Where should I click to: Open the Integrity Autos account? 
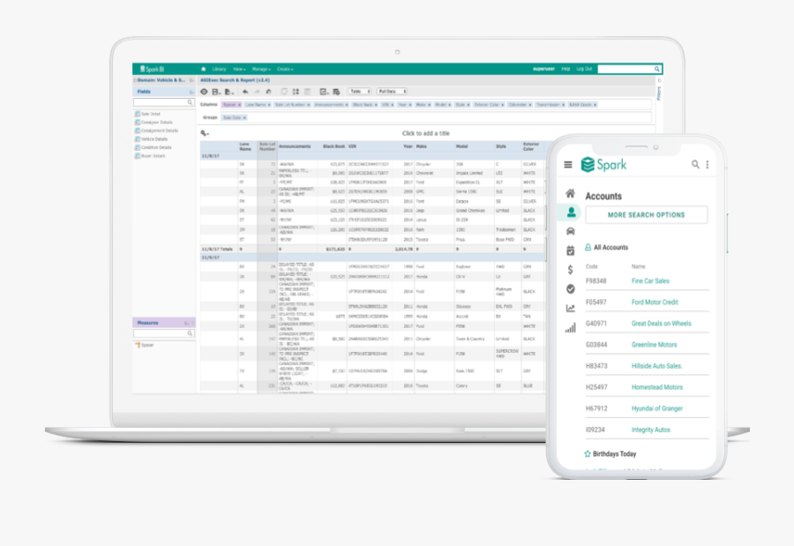[650, 430]
